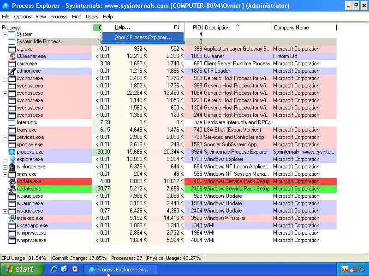Image resolution: width=369 pixels, height=276 pixels.
Task: Click the Sysinternals Process Explorer description
Action: (x=236, y=152)
